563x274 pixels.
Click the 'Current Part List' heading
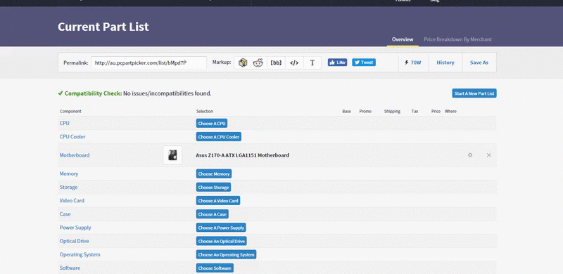103,27
